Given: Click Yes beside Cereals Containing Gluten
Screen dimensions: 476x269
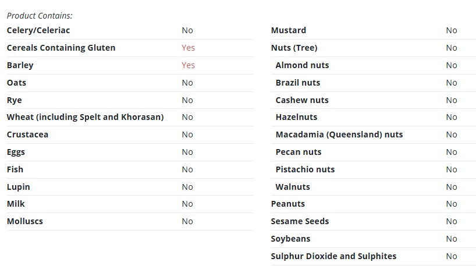Looking at the screenshot, I should tap(188, 48).
